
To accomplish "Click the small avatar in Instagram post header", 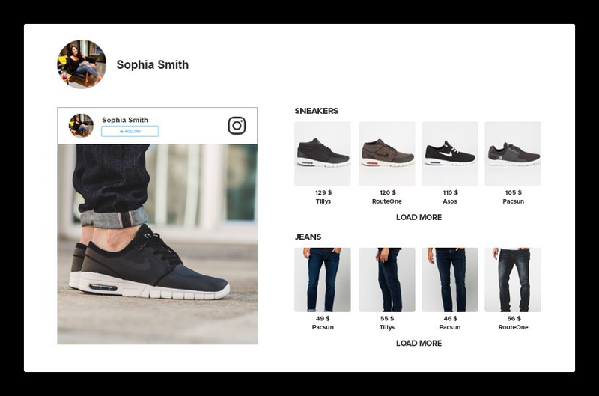I will click(81, 125).
